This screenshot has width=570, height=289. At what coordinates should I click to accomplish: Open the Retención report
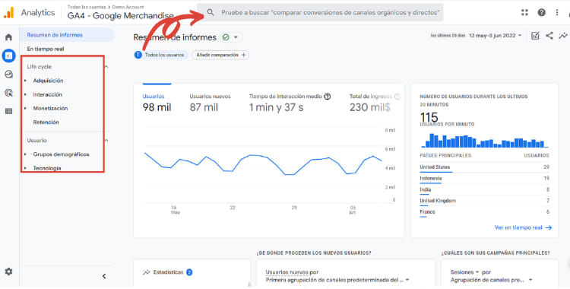[46, 122]
